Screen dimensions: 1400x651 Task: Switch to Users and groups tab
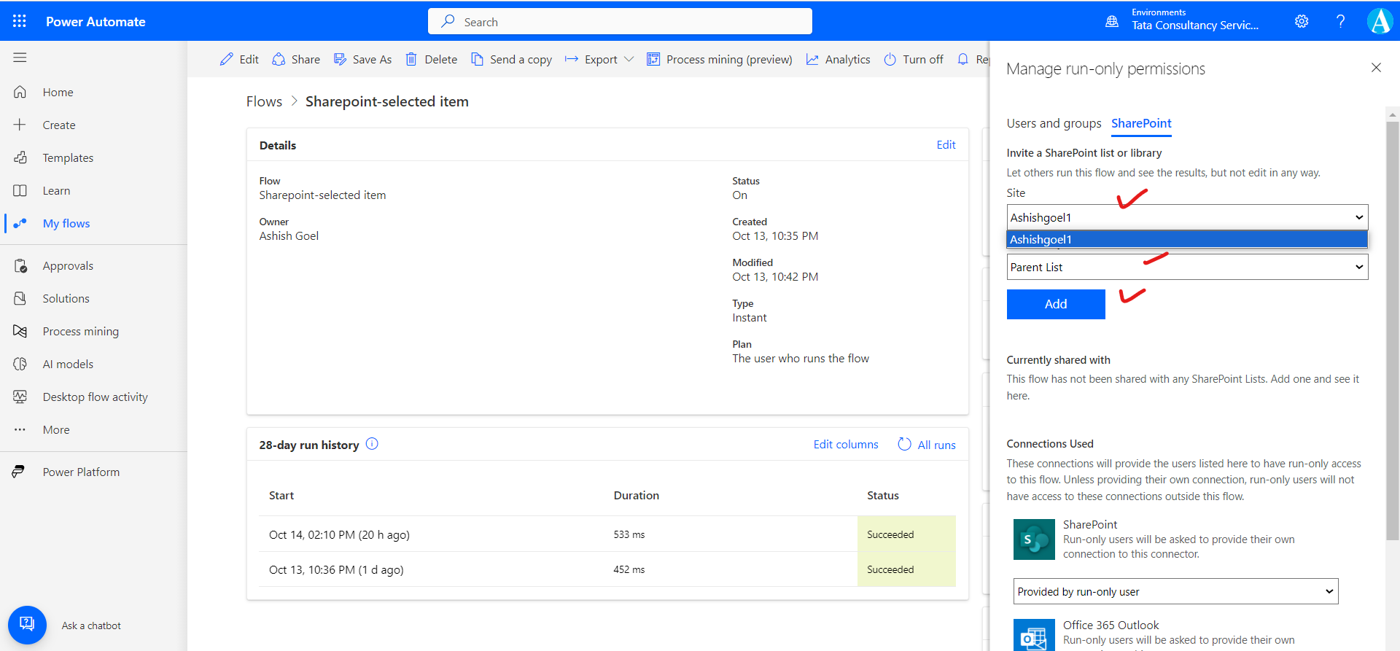1054,123
